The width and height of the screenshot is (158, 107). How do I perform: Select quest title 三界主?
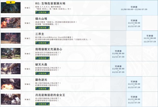(39, 34)
